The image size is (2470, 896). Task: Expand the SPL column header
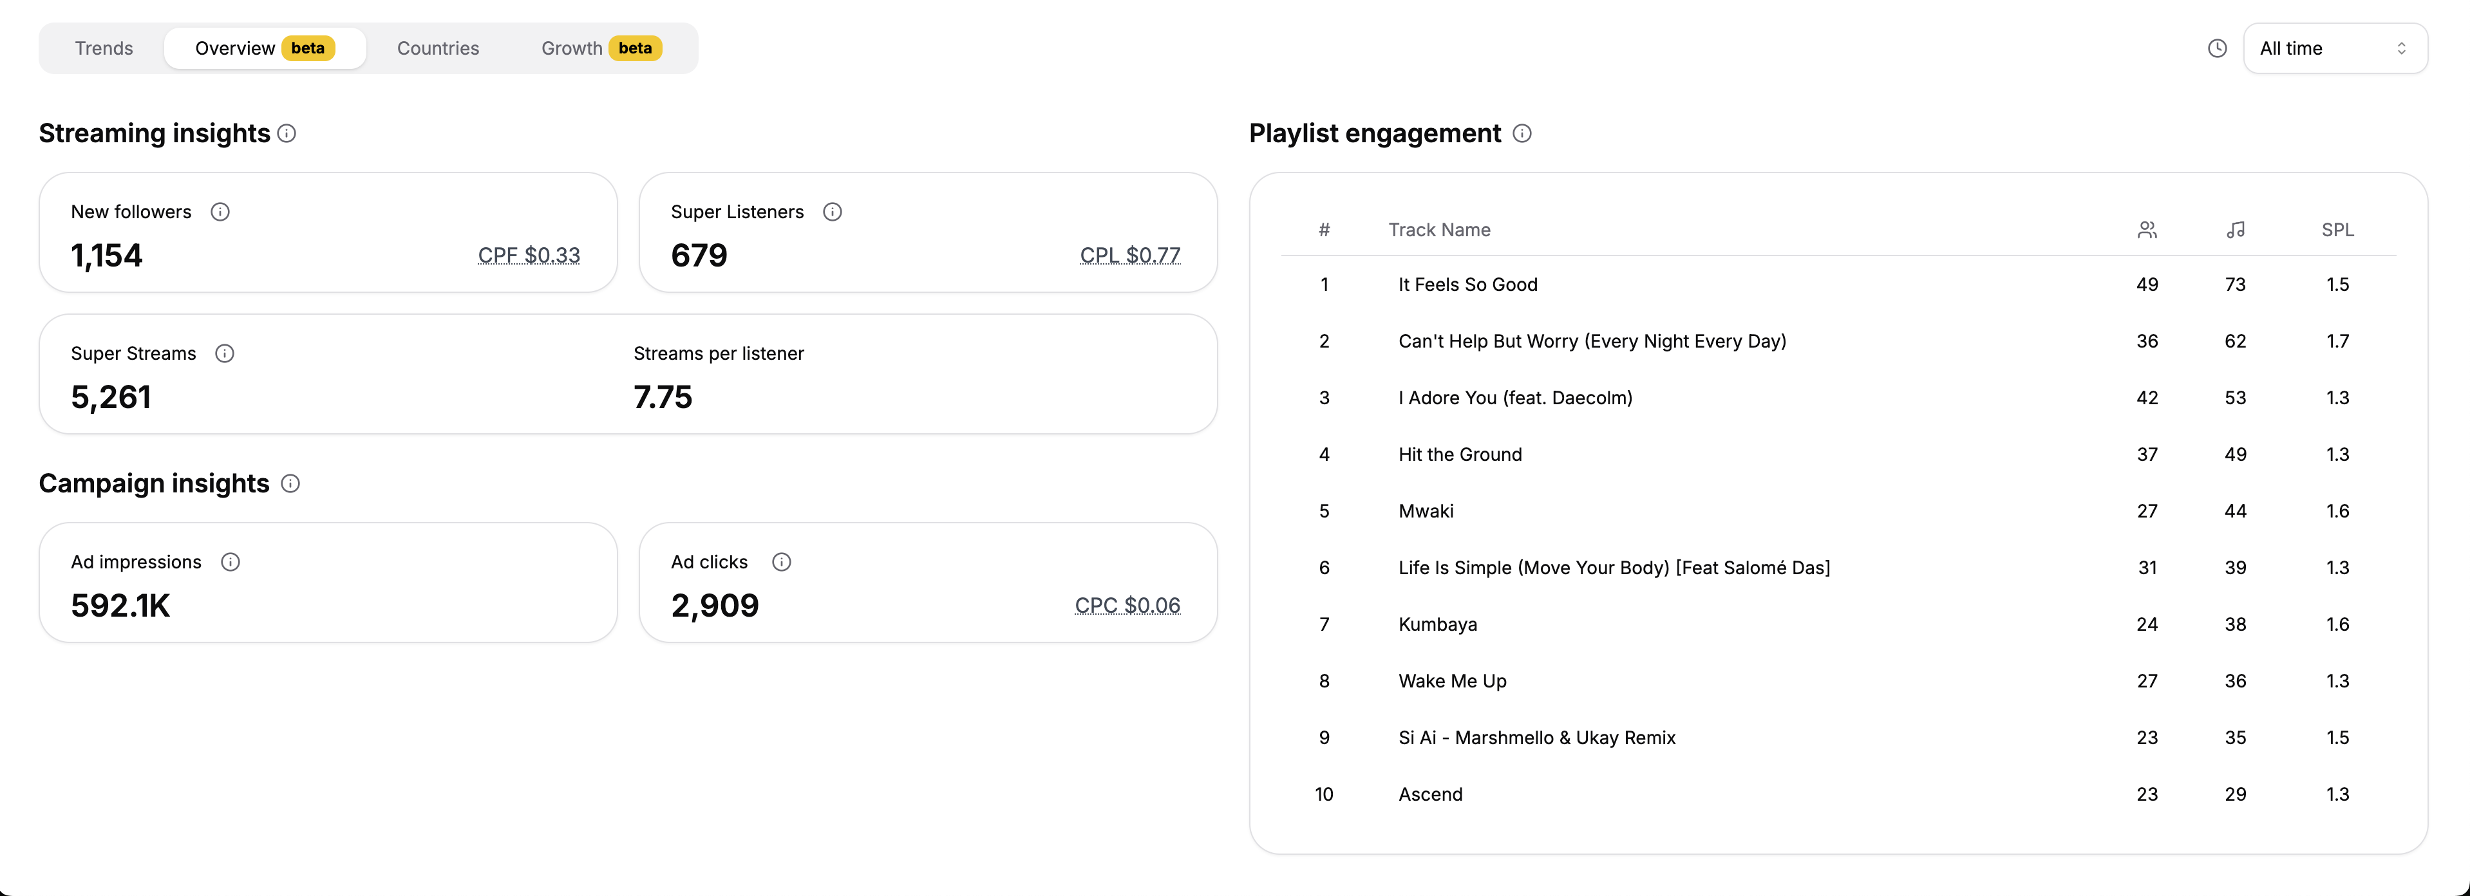[x=2337, y=229]
